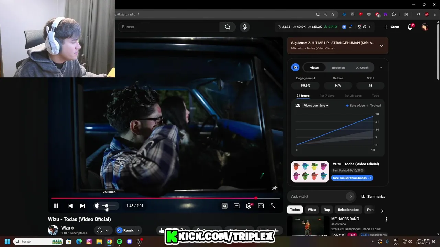Switch the player to theater mode
This screenshot has height=247, width=440.
pos(261,206)
